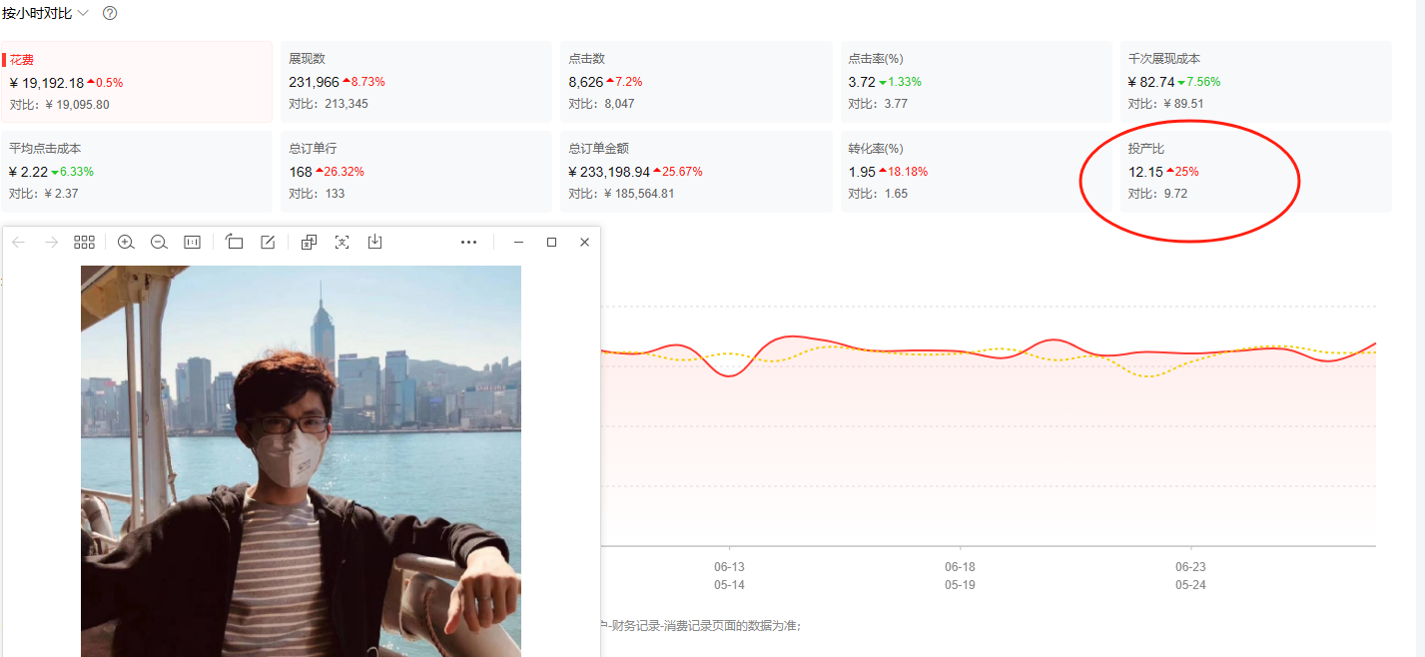Open the ... see more menu
1425x657 pixels.
pyautogui.click(x=468, y=242)
